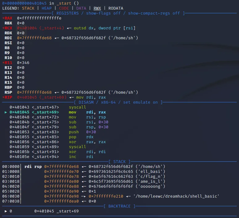
Task: Select the DATA legend label
Action: (81, 8)
